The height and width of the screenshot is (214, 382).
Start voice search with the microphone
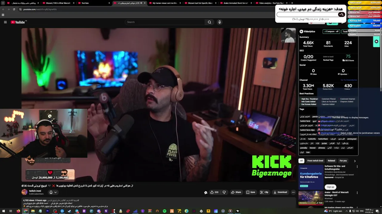pyautogui.click(x=219, y=22)
